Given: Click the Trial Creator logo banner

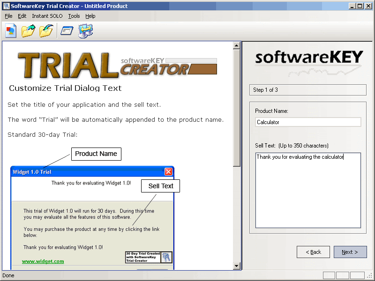Looking at the screenshot, I should 118,66.
